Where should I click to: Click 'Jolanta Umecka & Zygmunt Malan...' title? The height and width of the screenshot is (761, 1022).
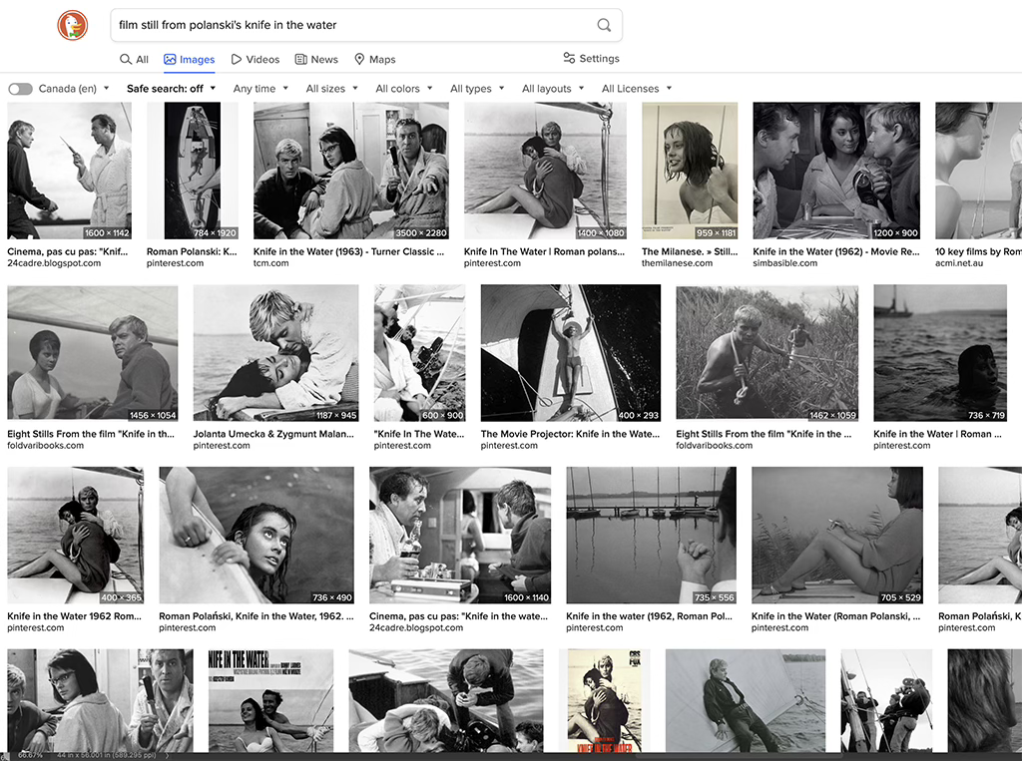[x=273, y=434]
